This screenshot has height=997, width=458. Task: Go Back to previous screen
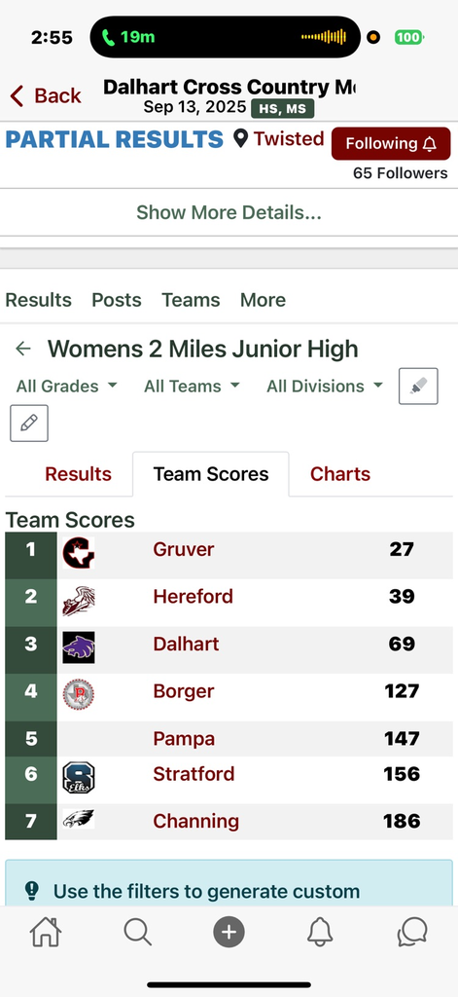[x=45, y=95]
